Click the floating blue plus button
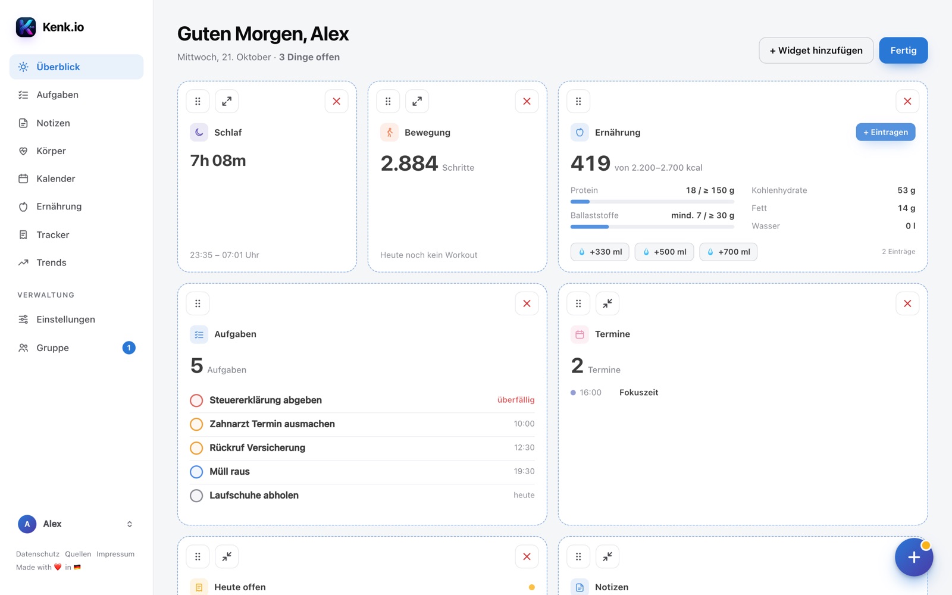The image size is (952, 595). 914,557
